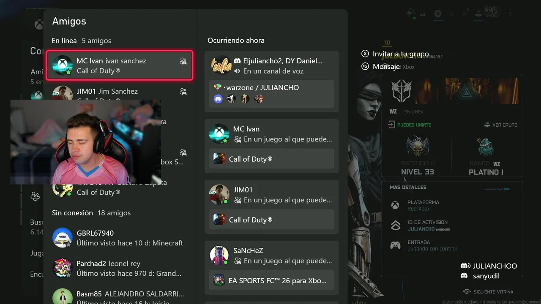Open GBRL67940 offline friend avatar

tap(63, 238)
